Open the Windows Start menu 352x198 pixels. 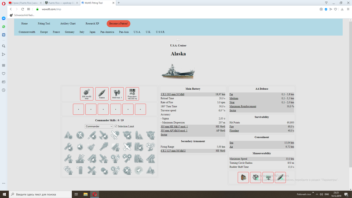[x=4, y=194]
